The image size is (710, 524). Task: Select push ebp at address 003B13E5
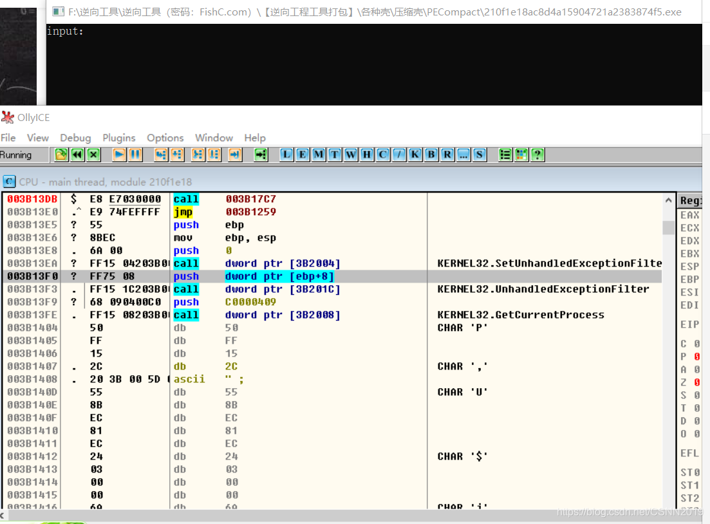point(332,225)
